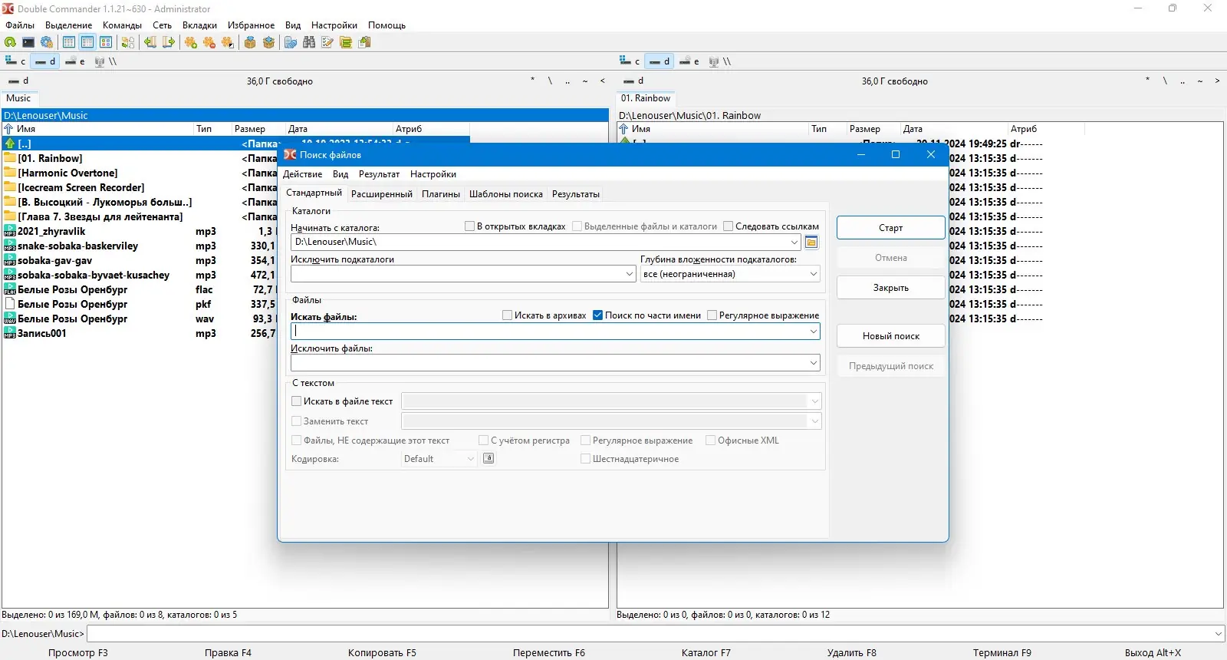
Task: Click the pack files box icon
Action: (x=250, y=42)
